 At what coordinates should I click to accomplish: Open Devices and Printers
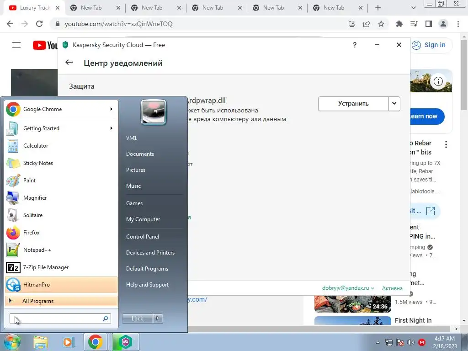[150, 253]
